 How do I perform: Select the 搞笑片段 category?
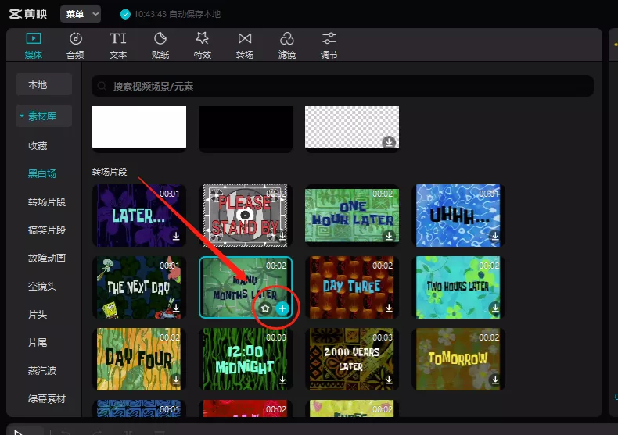[x=47, y=230]
